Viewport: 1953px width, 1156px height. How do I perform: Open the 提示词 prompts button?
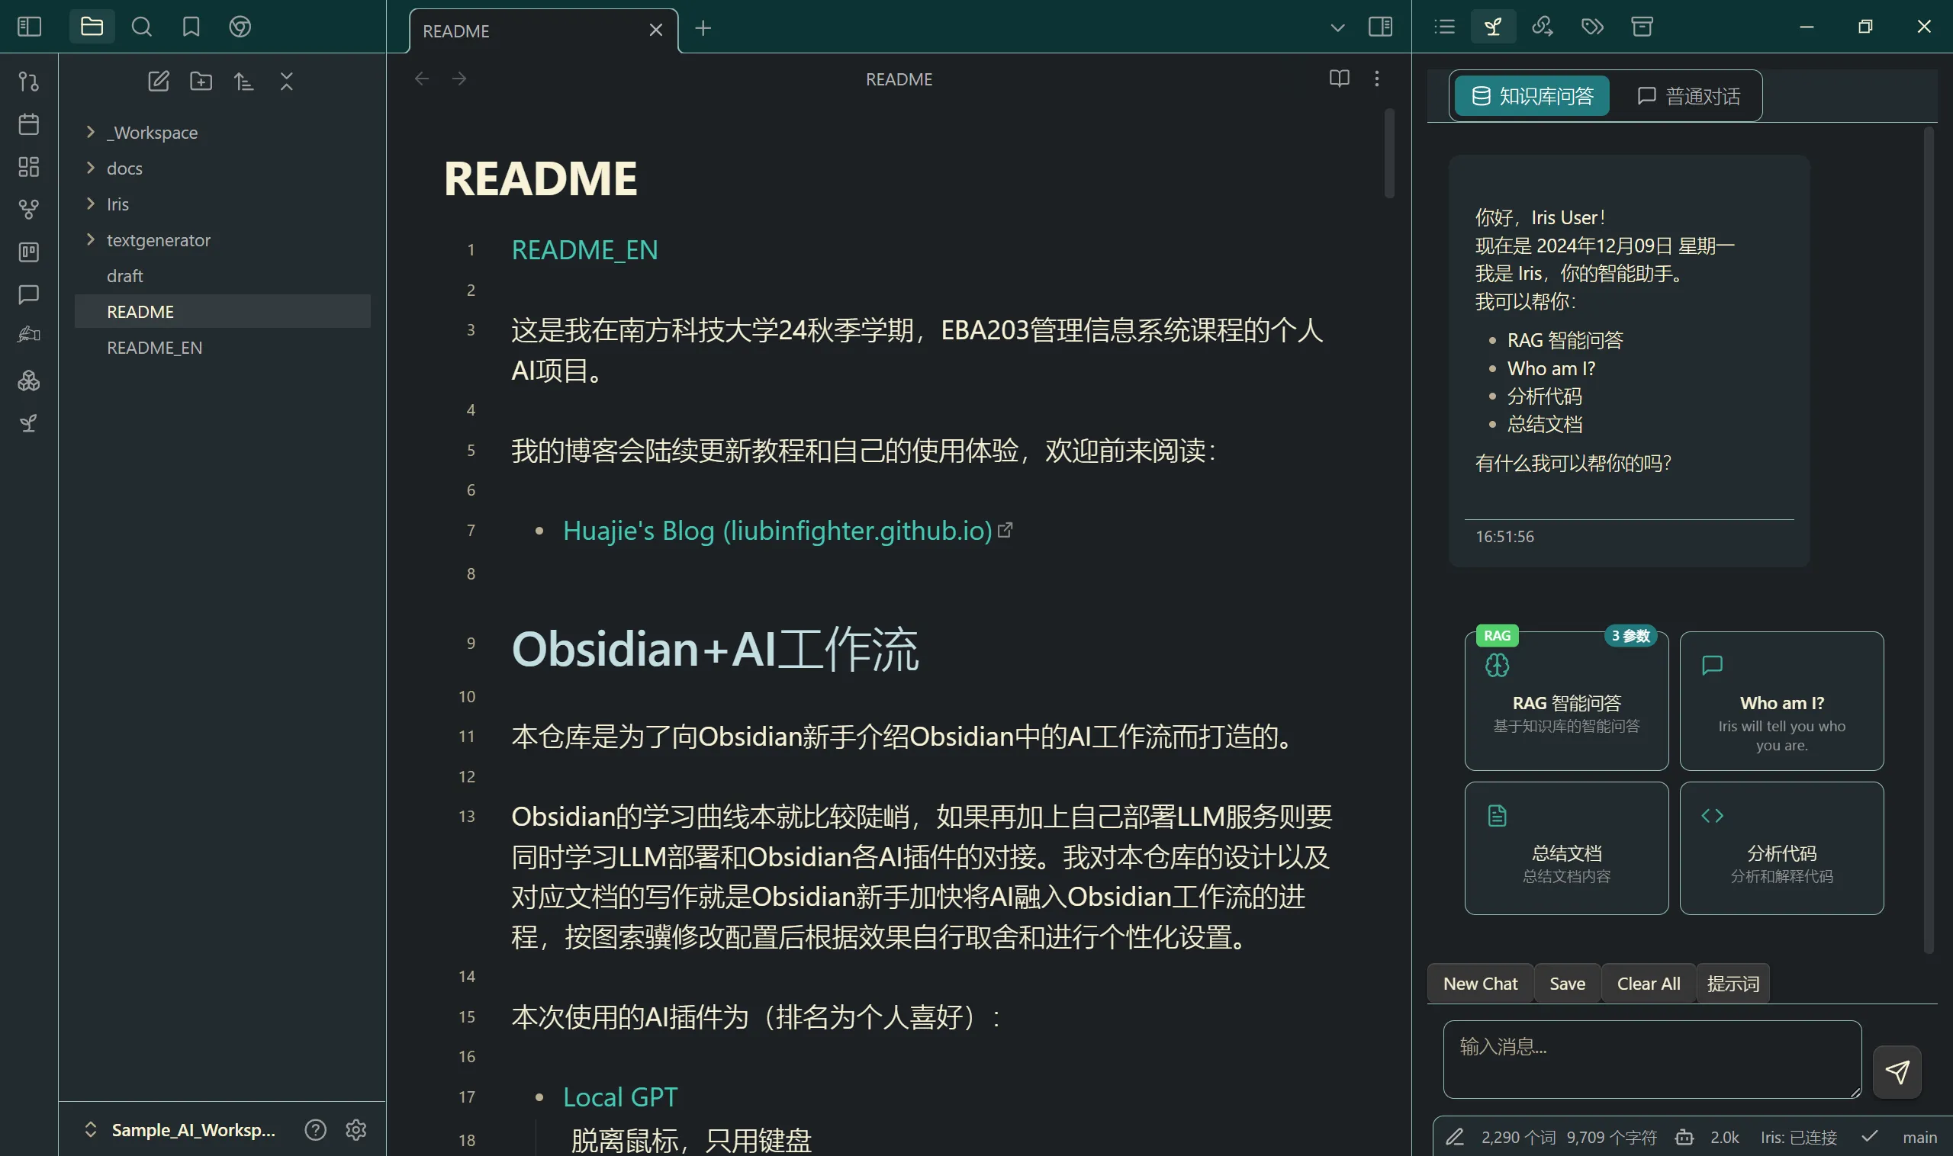coord(1733,983)
